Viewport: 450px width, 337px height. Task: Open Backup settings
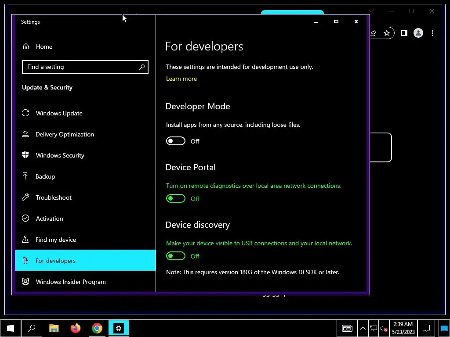85,176
